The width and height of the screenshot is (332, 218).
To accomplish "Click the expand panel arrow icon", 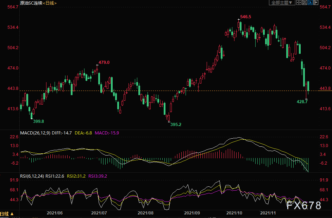I will [316, 2].
